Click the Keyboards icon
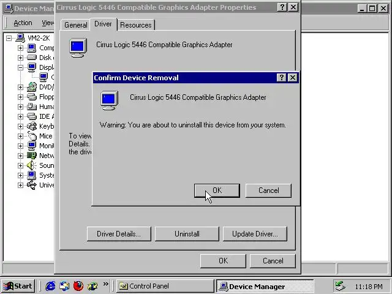This screenshot has height=294, width=392. click(x=32, y=126)
